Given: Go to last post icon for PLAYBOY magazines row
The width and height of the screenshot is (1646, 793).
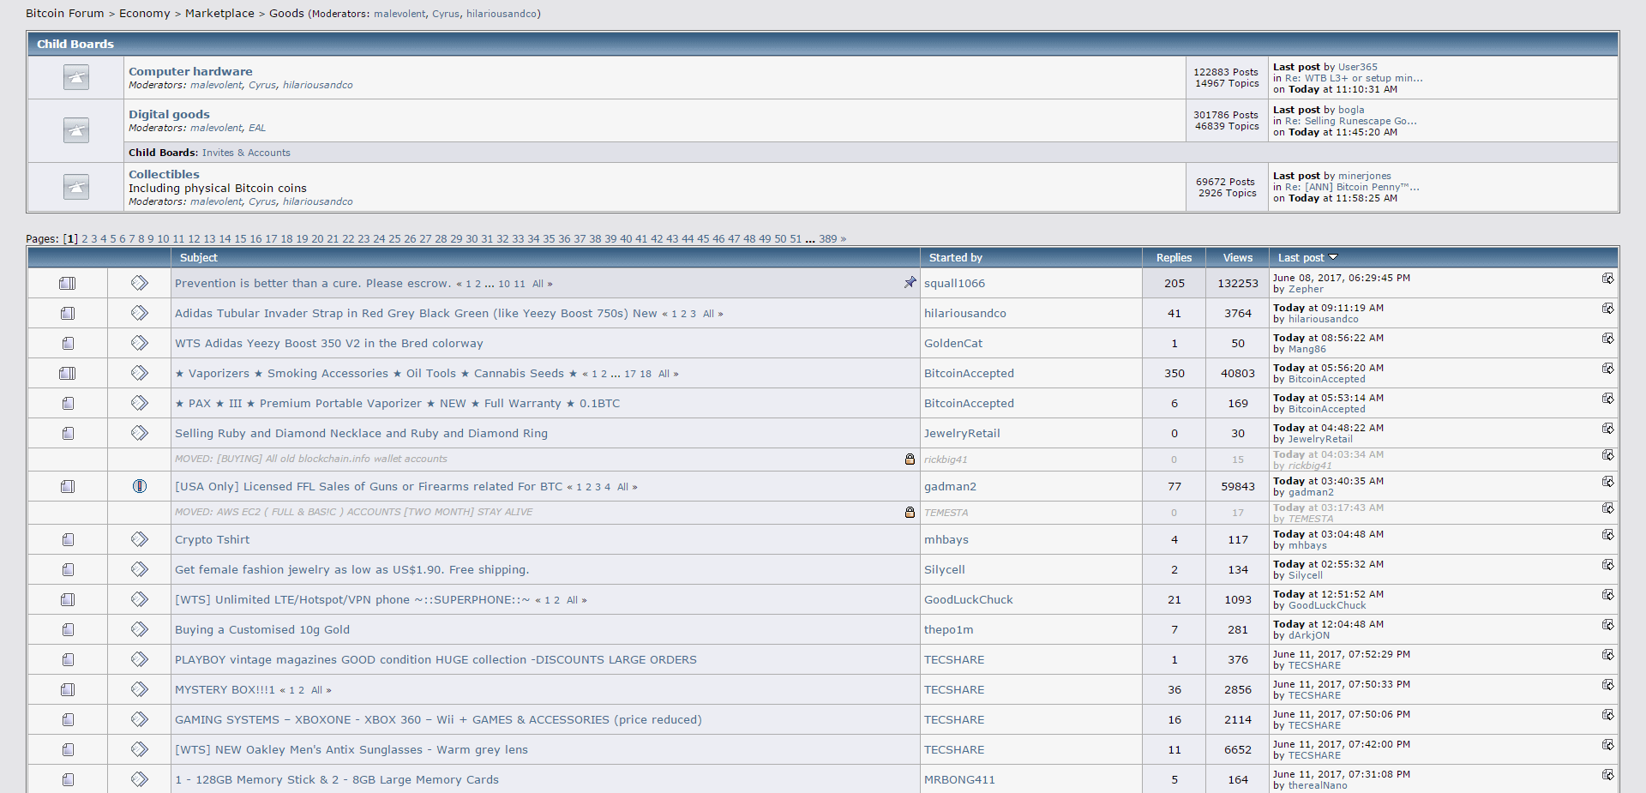Looking at the screenshot, I should pyautogui.click(x=1607, y=655).
